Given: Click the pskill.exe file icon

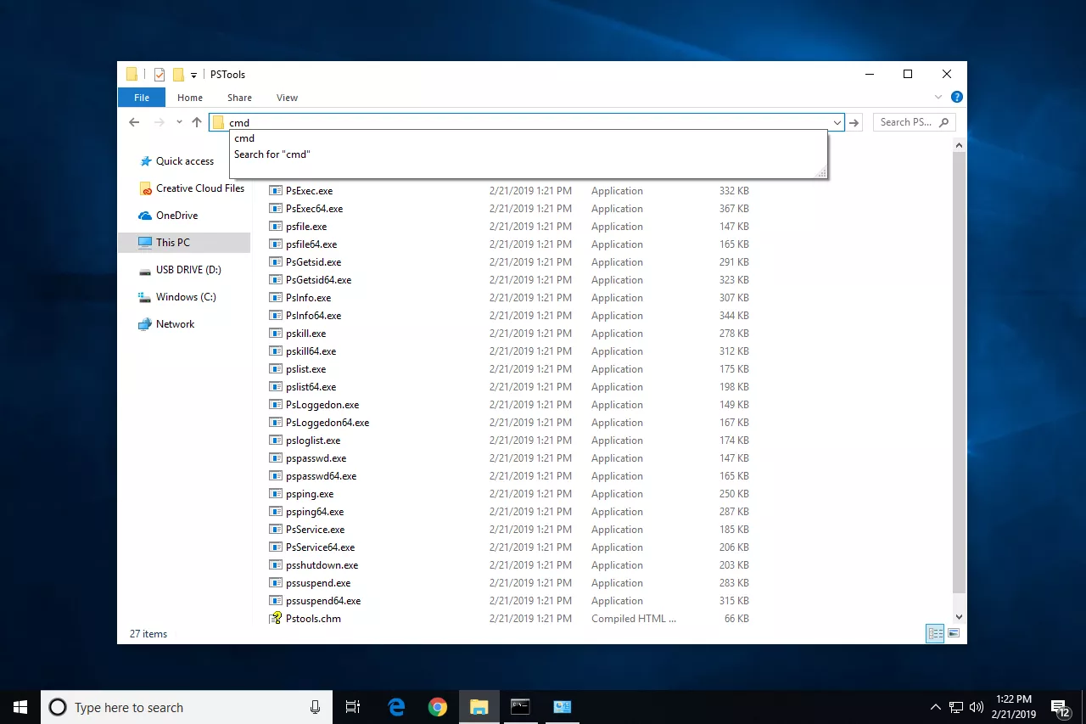Looking at the screenshot, I should [x=275, y=334].
